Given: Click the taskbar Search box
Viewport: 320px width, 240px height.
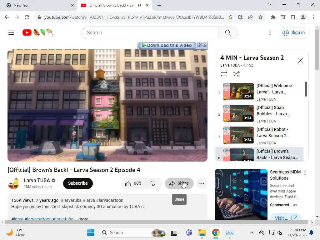Looking at the screenshot, I should pos(132,232).
